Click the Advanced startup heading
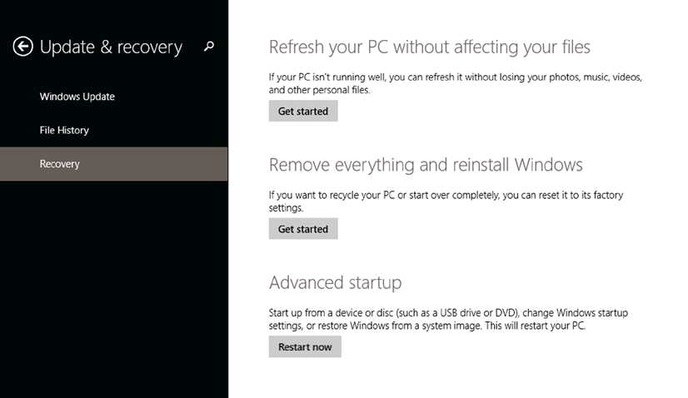 [335, 282]
